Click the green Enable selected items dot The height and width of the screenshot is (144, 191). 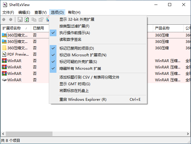tap(11, 19)
